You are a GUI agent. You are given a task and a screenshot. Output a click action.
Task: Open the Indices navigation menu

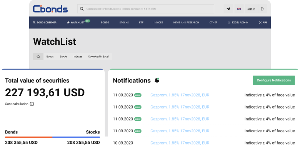(x=158, y=23)
